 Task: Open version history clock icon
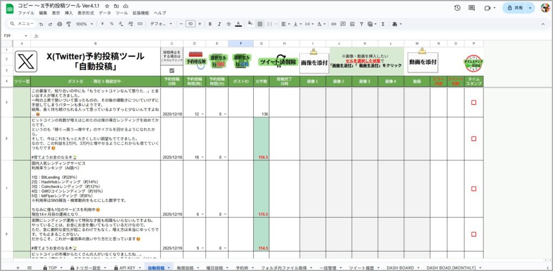click(x=457, y=8)
